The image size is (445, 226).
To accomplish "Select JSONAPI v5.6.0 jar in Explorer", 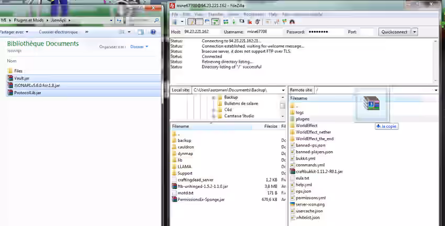I will (83, 85).
